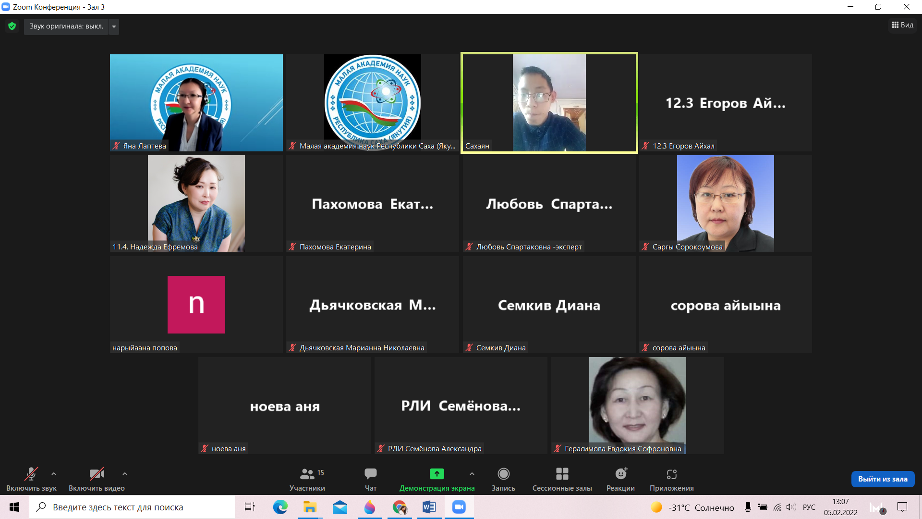Open the Вид view menu

click(x=902, y=25)
